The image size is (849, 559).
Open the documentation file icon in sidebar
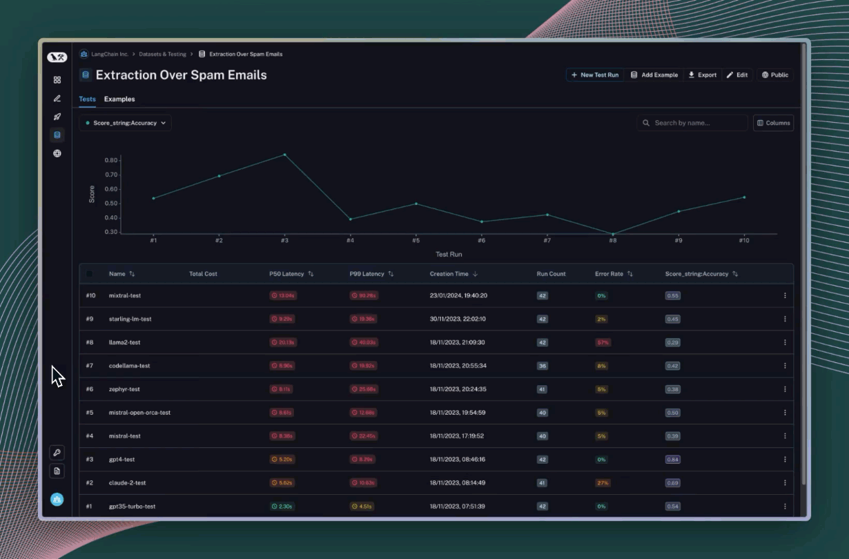pyautogui.click(x=57, y=471)
